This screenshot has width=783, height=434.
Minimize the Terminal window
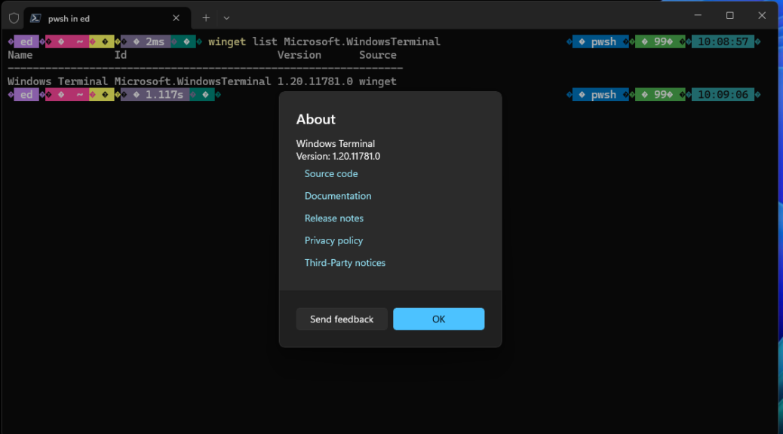[x=698, y=16]
